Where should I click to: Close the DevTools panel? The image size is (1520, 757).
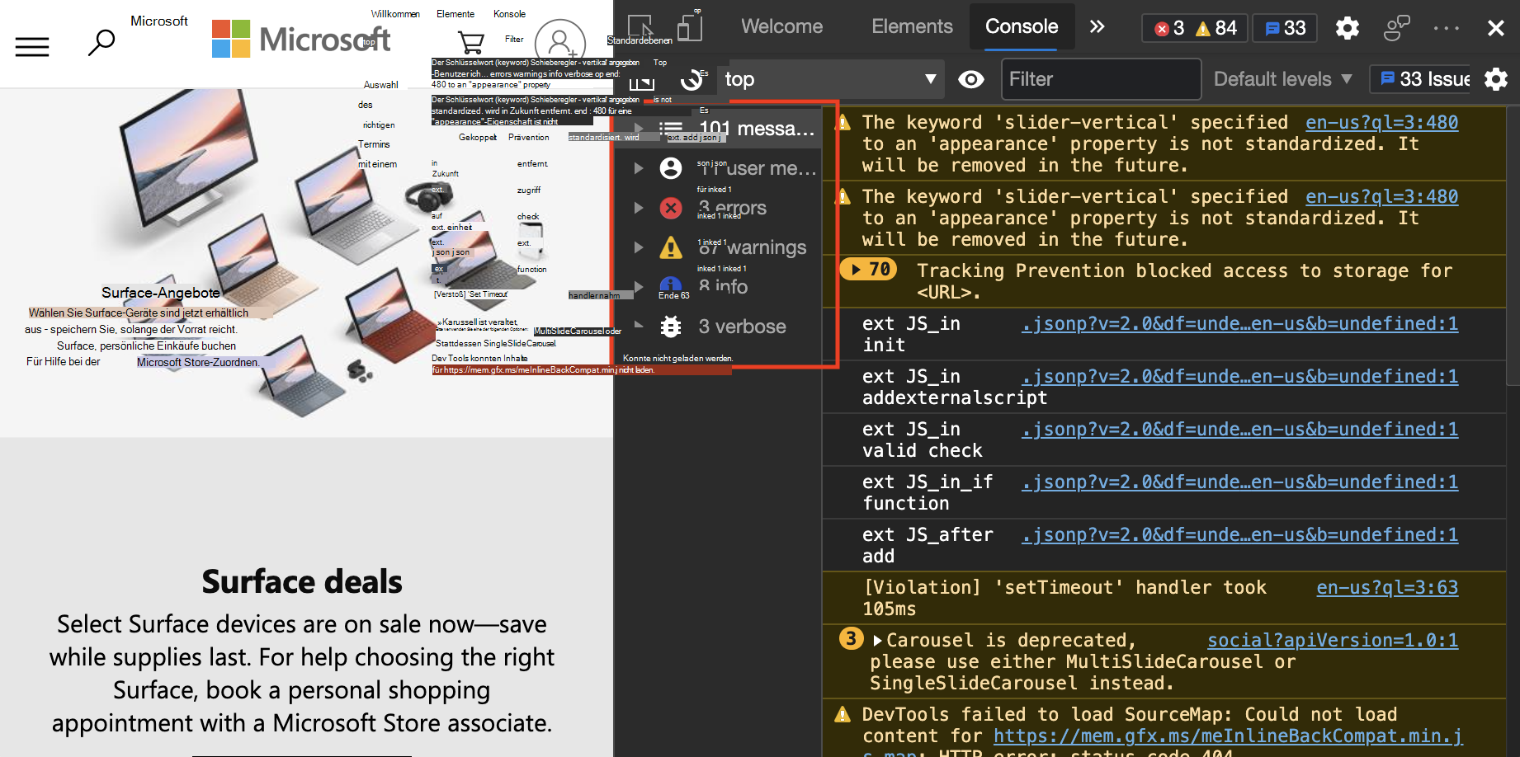1495,28
